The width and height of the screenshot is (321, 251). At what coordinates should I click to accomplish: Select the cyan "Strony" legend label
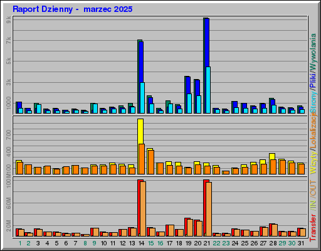pyautogui.click(x=313, y=102)
